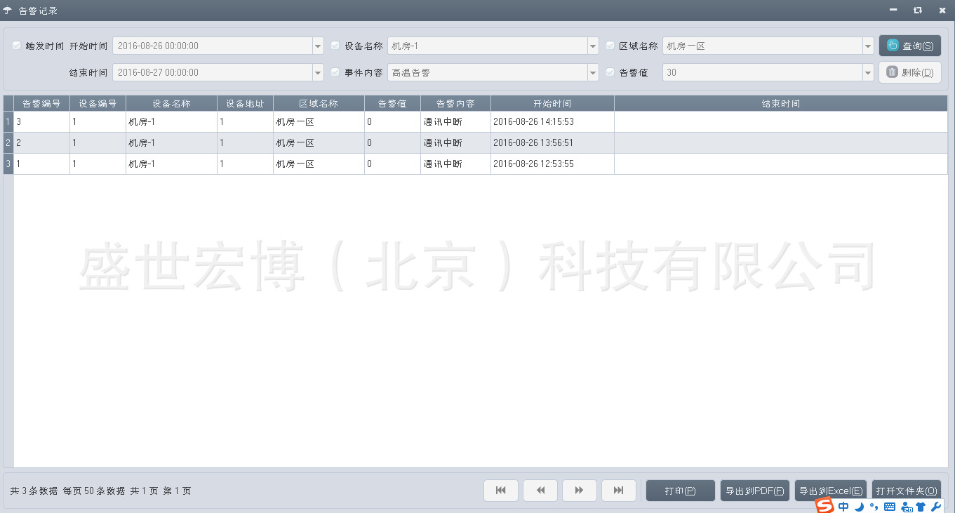
Task: Close the 告警记录 window
Action: (942, 11)
